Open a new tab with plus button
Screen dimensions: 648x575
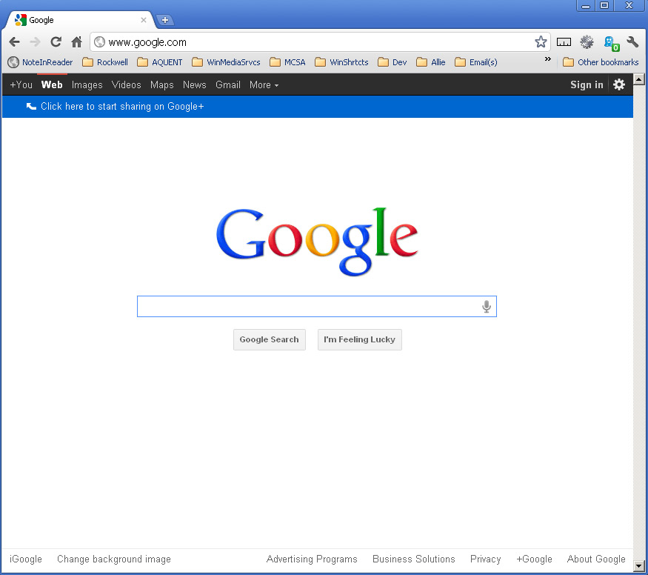point(165,20)
